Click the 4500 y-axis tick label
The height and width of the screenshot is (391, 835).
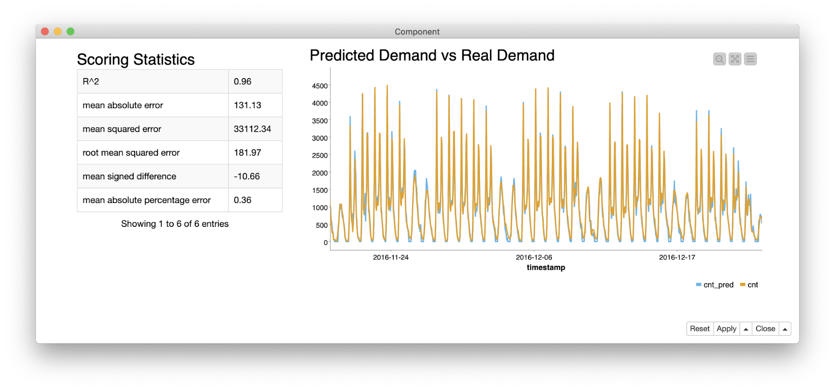coord(320,86)
